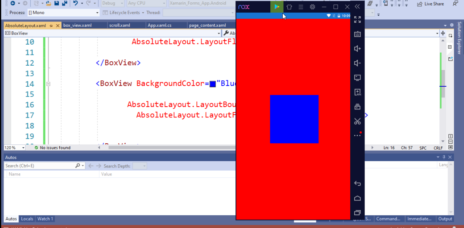Save the current file
464x228 pixels.
point(56,4)
